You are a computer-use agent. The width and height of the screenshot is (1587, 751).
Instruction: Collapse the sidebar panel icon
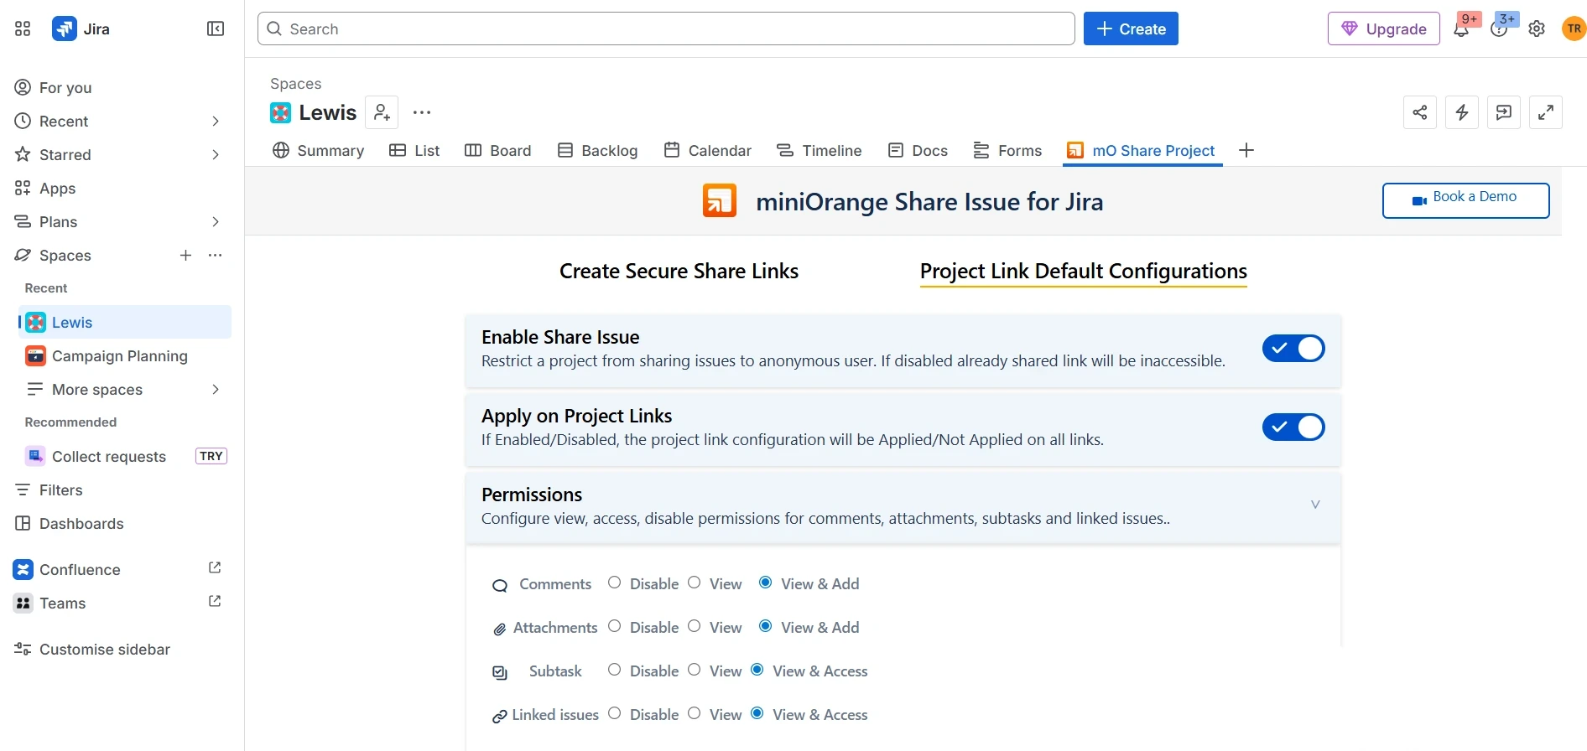coord(216,29)
